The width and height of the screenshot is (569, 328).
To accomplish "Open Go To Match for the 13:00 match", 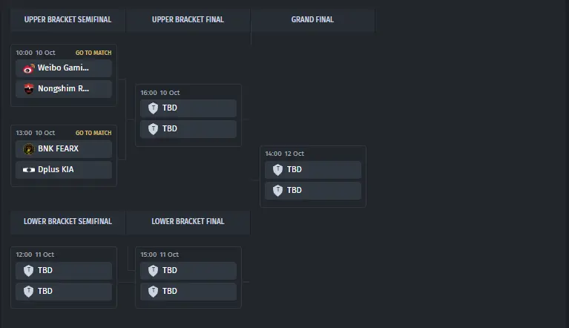I will click(x=93, y=134).
